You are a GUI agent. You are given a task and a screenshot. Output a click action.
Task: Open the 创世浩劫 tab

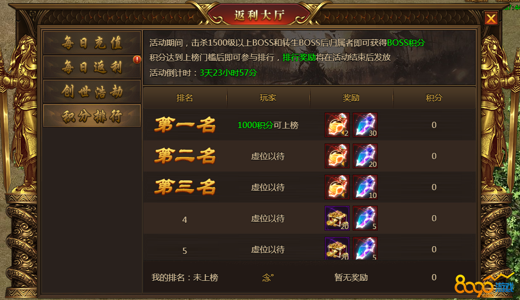pos(92,92)
